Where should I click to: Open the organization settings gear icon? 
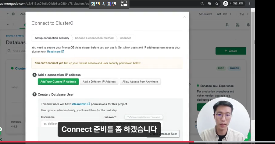pos(13,14)
